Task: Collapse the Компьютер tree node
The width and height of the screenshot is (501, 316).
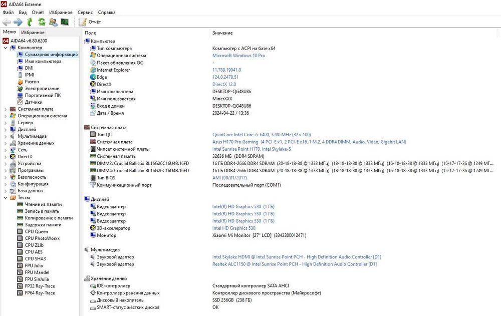Action: pos(6,48)
